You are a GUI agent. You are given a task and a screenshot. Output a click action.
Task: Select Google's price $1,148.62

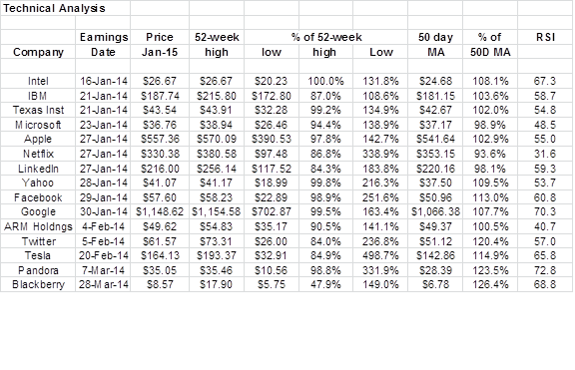(x=160, y=211)
